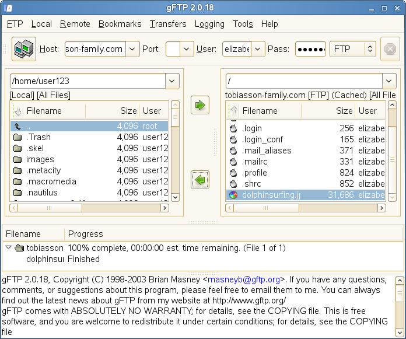Click the User input field
This screenshot has width=406, height=339.
tap(237, 49)
